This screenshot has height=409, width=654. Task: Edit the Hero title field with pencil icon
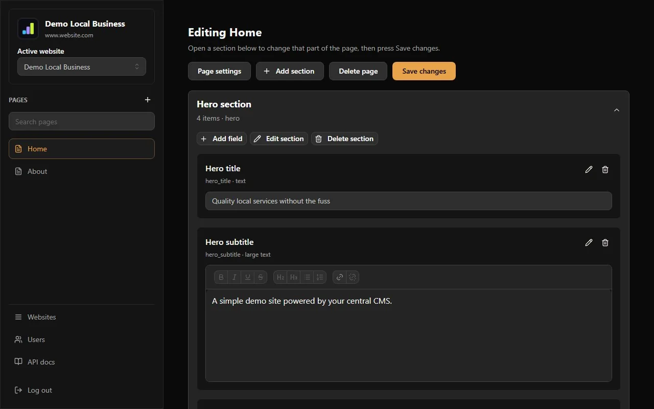tap(589, 169)
